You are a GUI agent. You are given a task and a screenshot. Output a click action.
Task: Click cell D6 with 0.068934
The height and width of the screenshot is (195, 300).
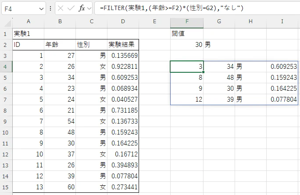(x=123, y=89)
